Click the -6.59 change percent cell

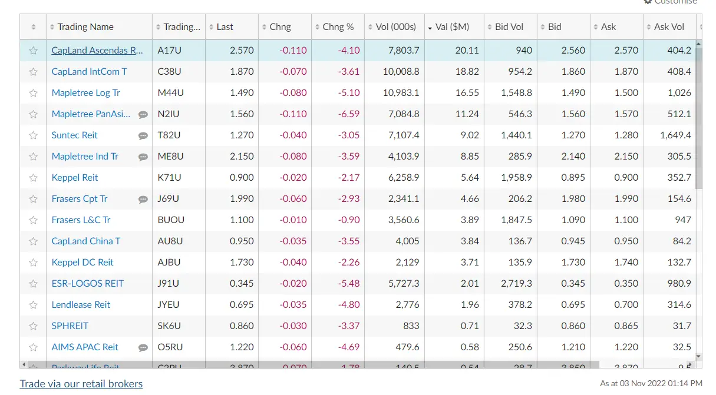[338, 114]
